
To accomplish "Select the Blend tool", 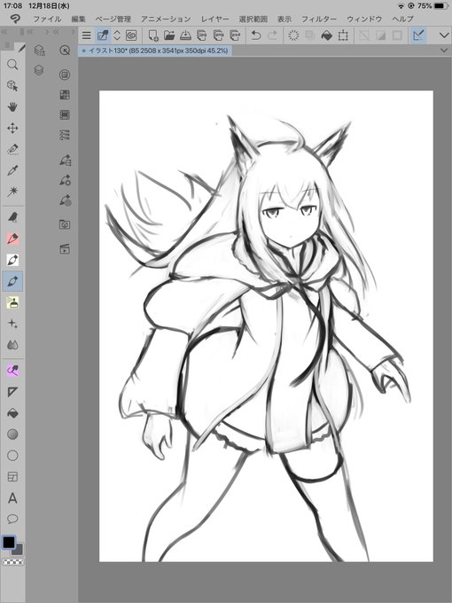I will click(x=12, y=345).
